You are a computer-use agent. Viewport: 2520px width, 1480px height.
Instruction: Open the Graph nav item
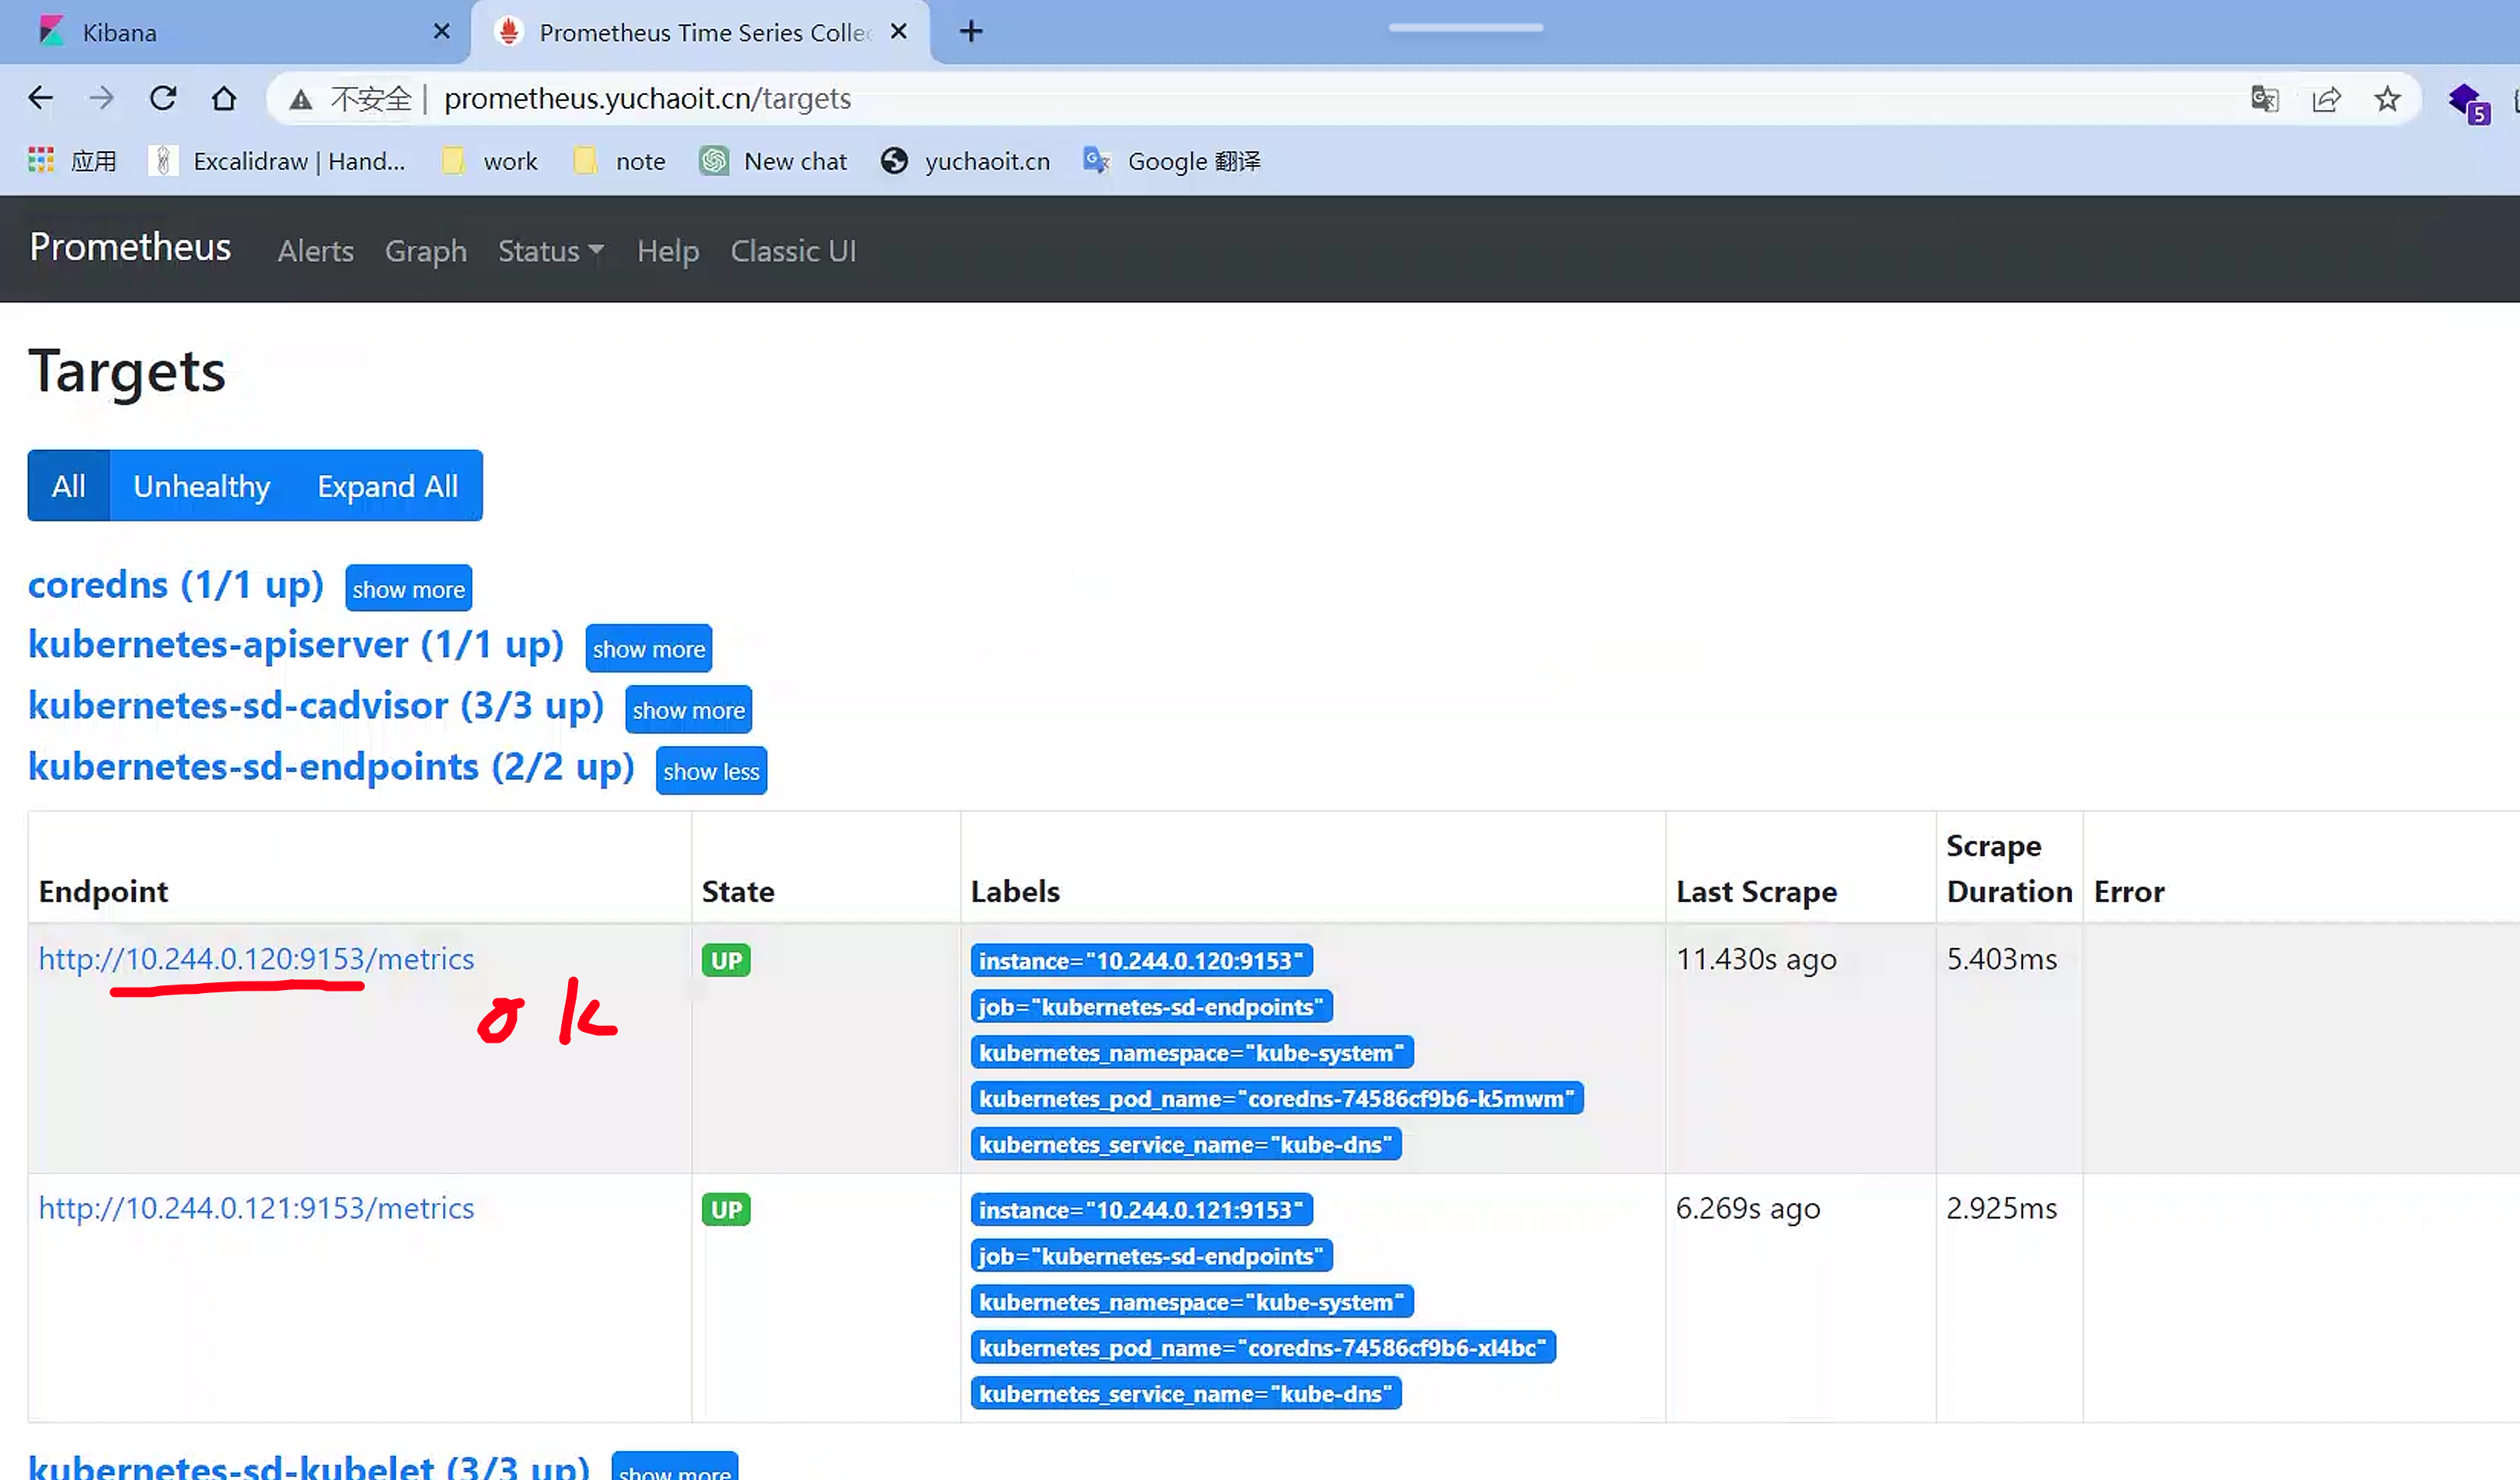(425, 251)
